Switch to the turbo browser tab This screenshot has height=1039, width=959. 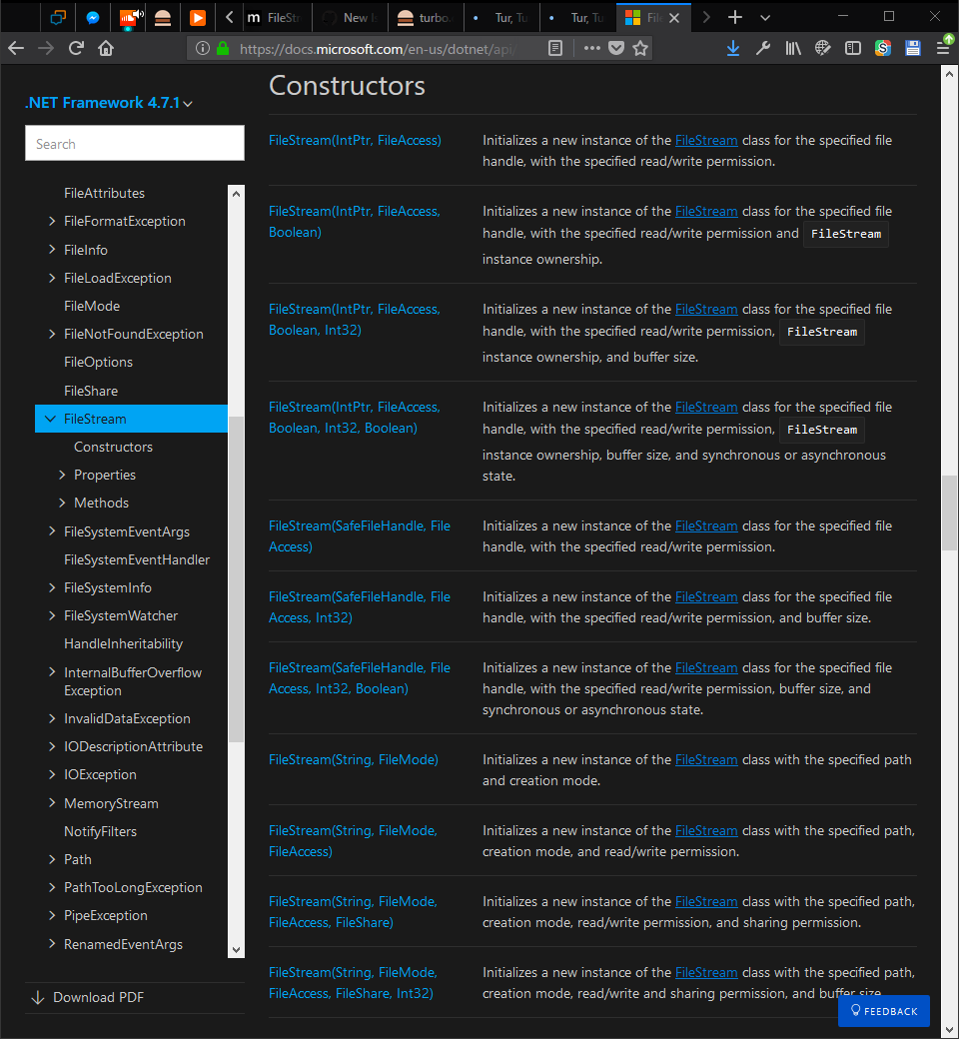pyautogui.click(x=427, y=17)
